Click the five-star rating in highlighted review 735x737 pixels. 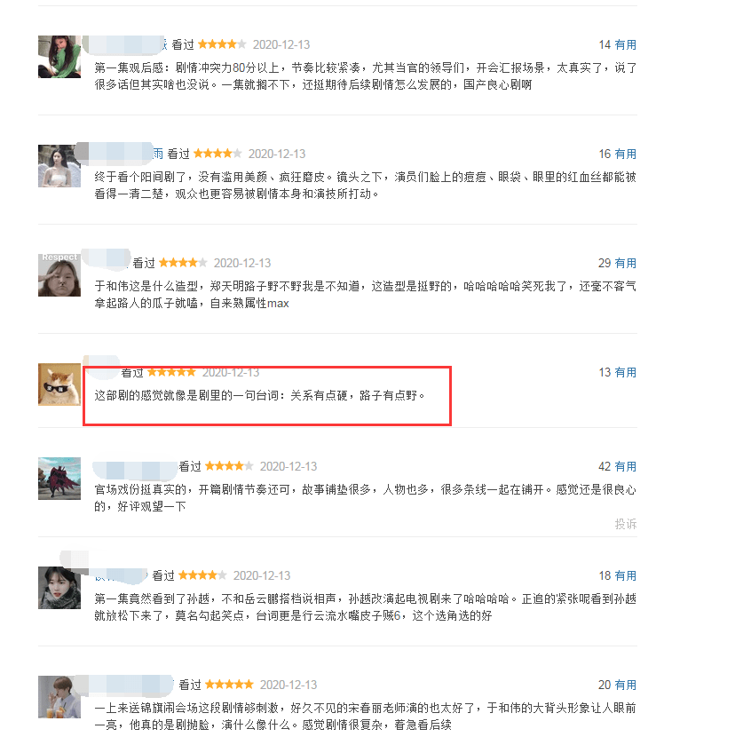point(171,372)
